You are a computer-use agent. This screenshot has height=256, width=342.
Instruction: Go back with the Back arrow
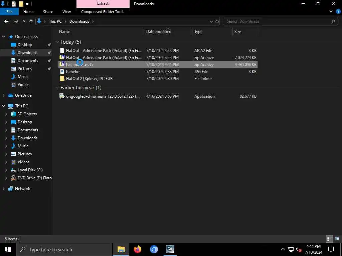click(x=6, y=21)
